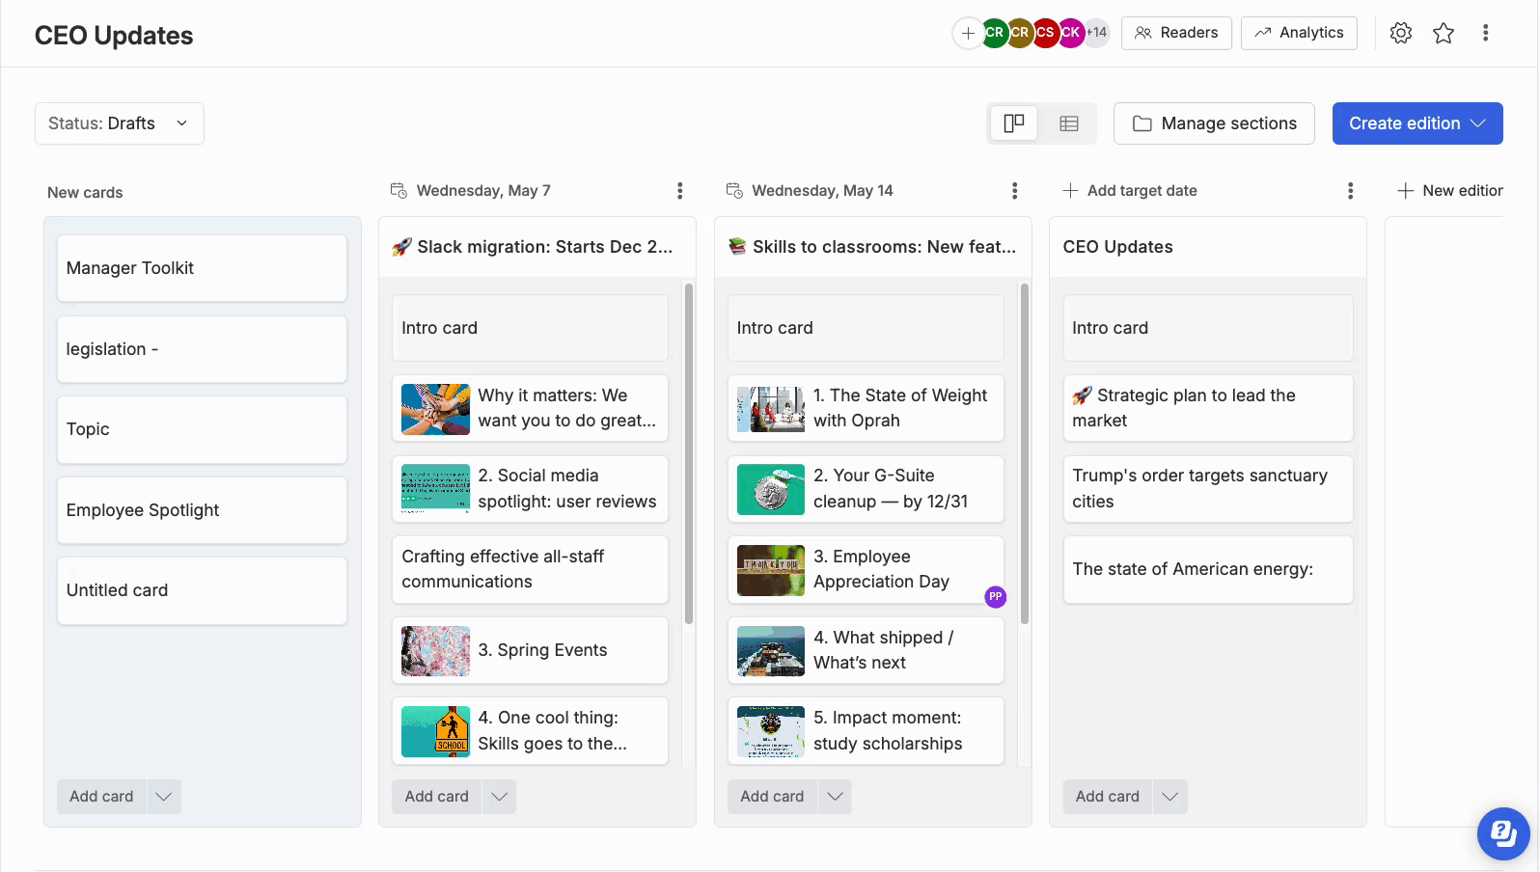Viewport: 1540px width, 872px height.
Task: Open the CEO Updates edition title
Action: point(1117,247)
